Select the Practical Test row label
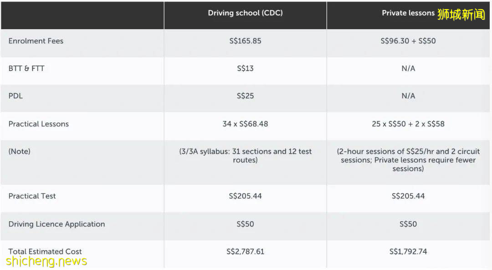492x270 pixels. (32, 196)
